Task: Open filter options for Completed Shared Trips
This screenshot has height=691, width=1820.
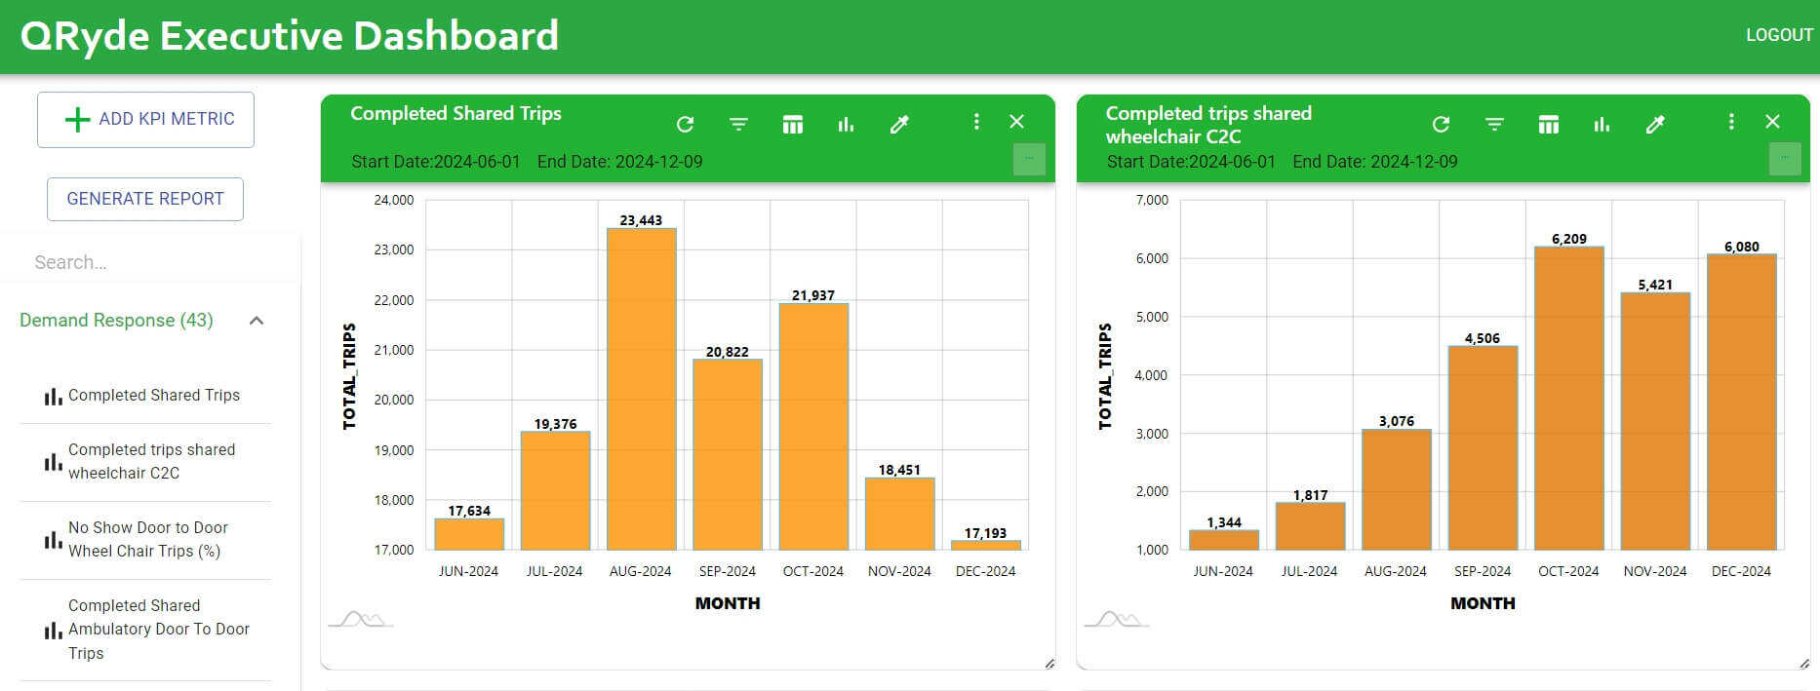Action: (x=738, y=124)
